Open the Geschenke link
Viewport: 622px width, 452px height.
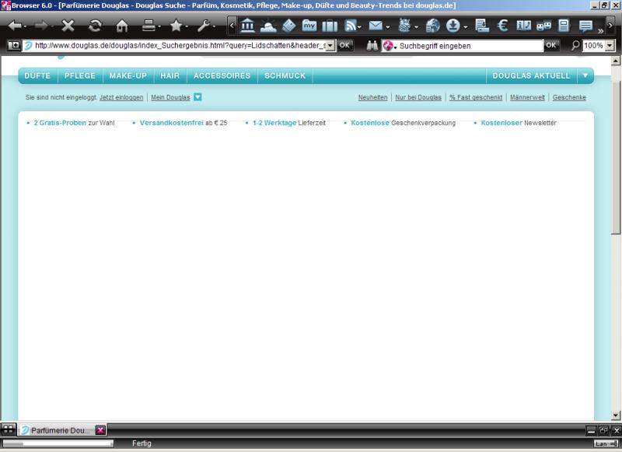(x=569, y=97)
